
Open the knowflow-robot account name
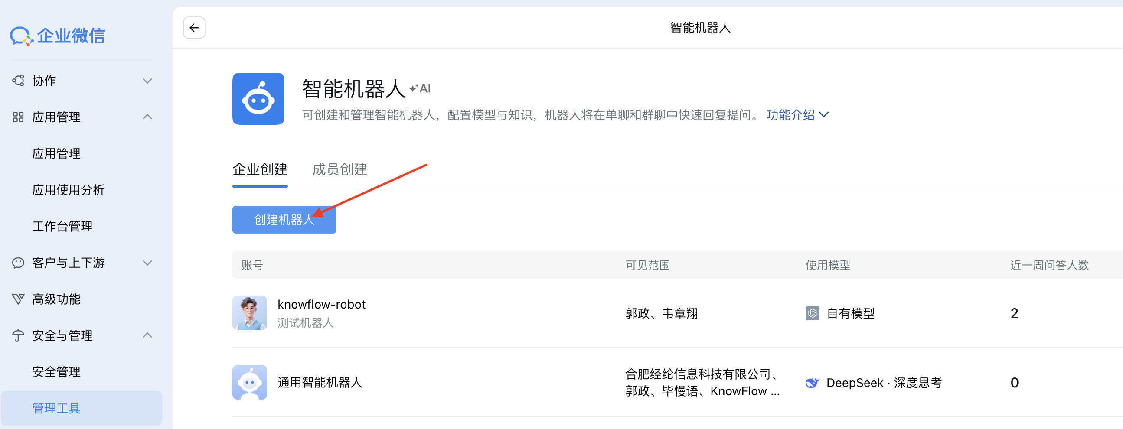321,305
